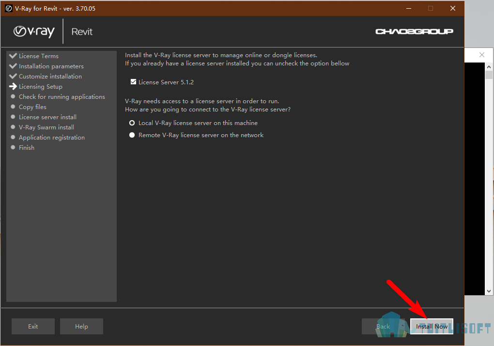The width and height of the screenshot is (494, 346).
Task: Click the Help button
Action: point(81,327)
